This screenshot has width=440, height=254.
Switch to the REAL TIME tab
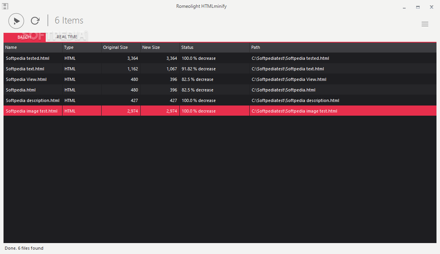point(67,37)
